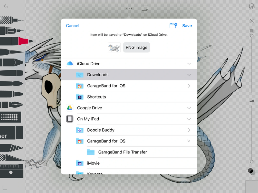This screenshot has height=193, width=258.
Task: Select the Downloads folder
Action: 98,75
